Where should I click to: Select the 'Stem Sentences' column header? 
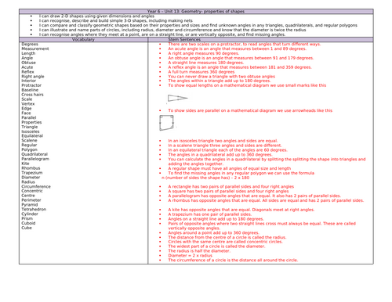184,40
